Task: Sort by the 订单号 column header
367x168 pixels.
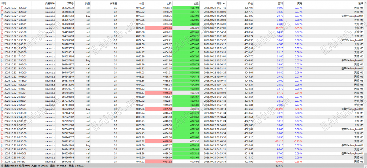Action: click(70, 3)
